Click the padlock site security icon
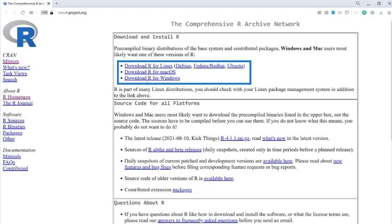 (x=52, y=13)
